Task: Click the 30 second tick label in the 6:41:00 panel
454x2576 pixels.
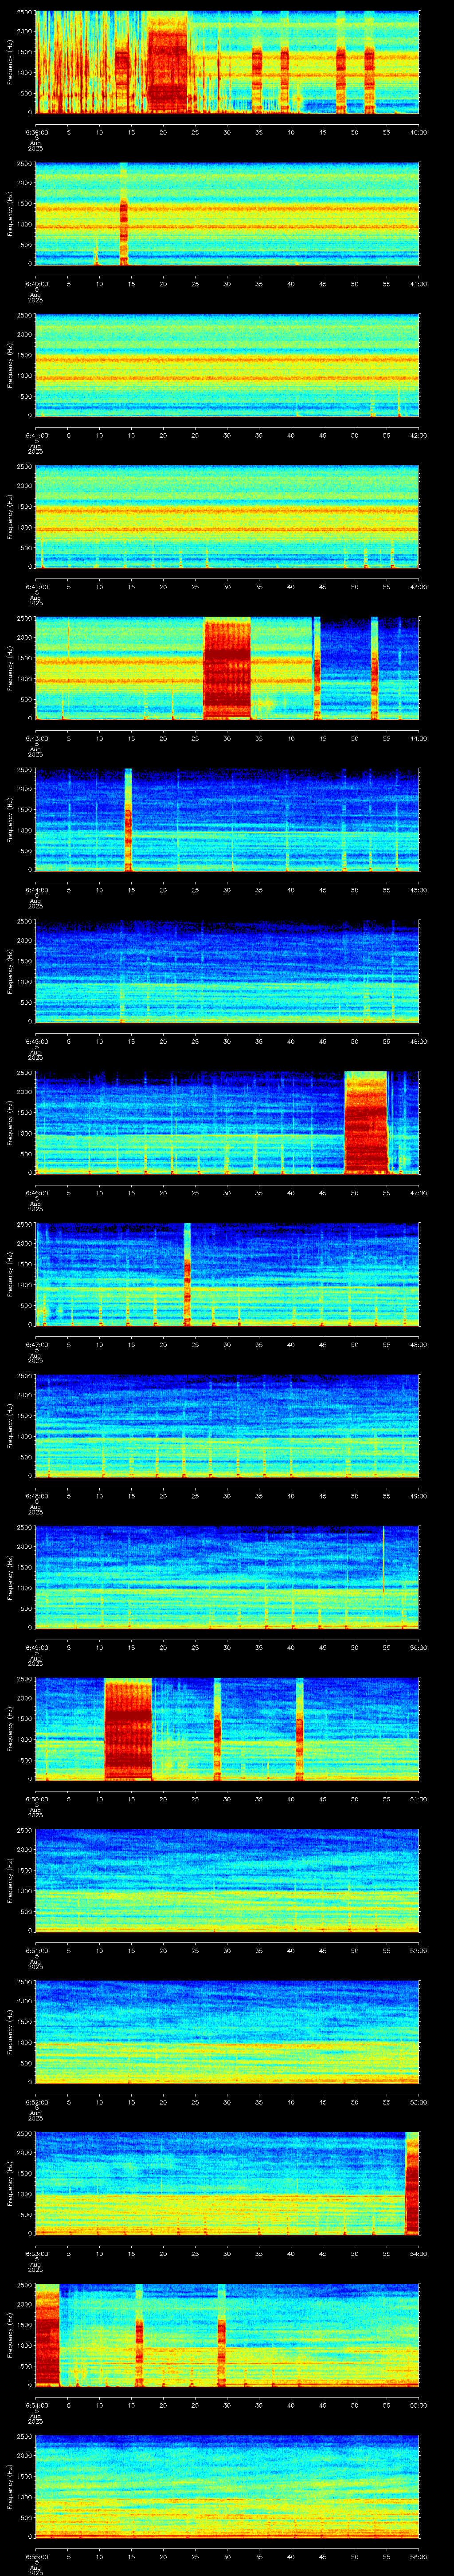Action: 227,435
